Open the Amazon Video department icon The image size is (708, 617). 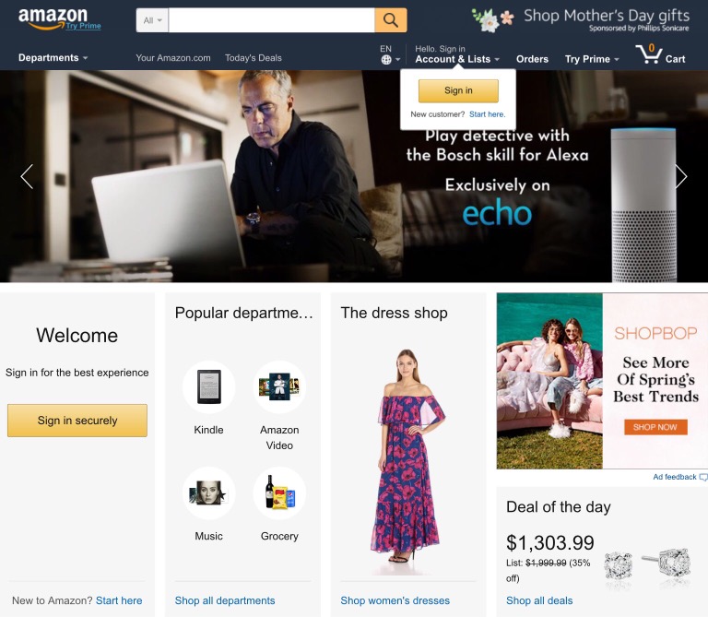click(x=279, y=386)
